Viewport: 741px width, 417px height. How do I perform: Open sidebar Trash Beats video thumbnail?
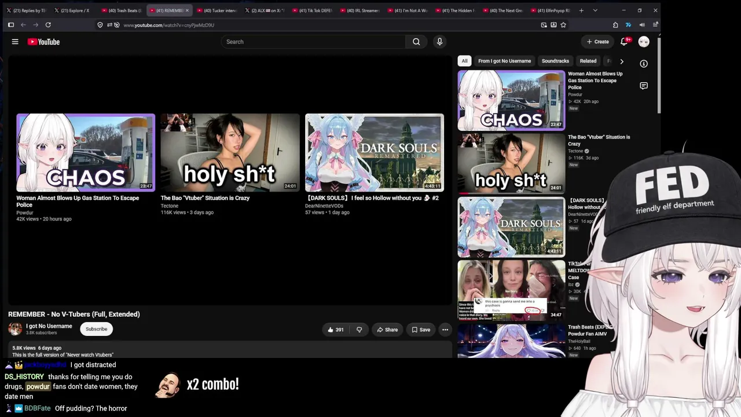click(x=511, y=341)
